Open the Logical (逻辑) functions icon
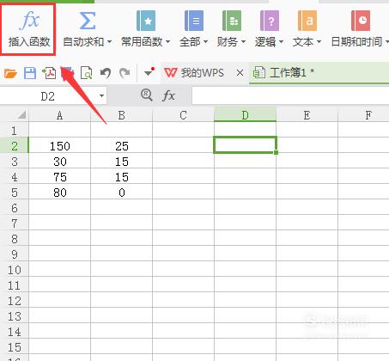 pos(270,21)
